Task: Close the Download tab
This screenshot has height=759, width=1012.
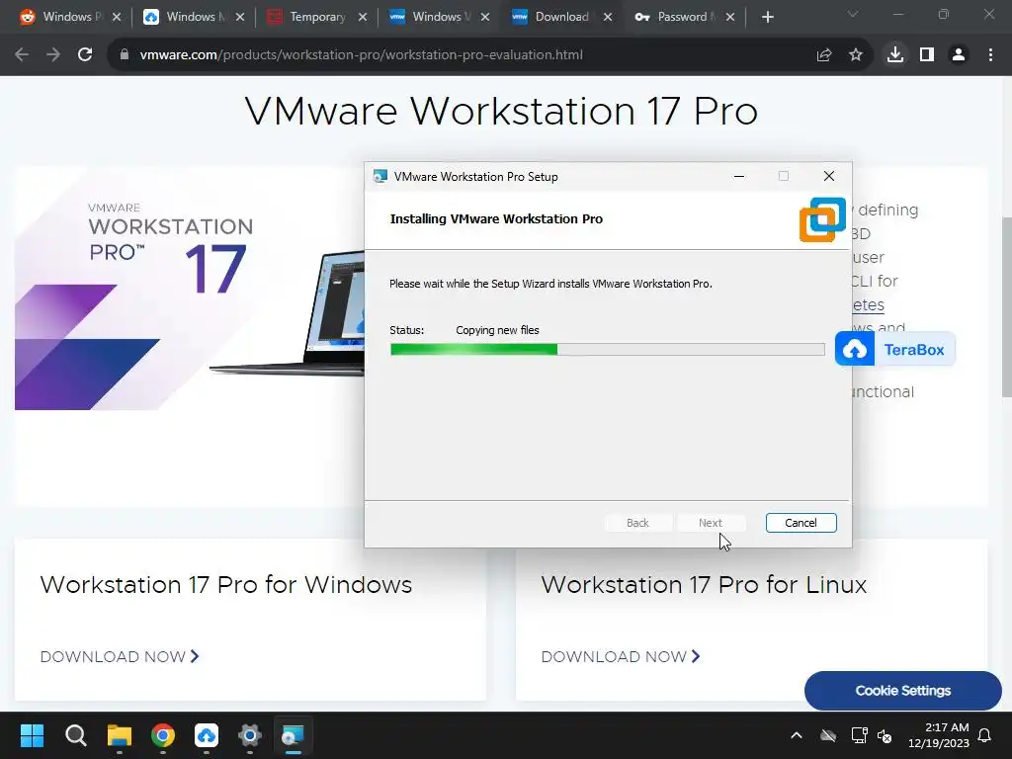Action: (x=608, y=17)
